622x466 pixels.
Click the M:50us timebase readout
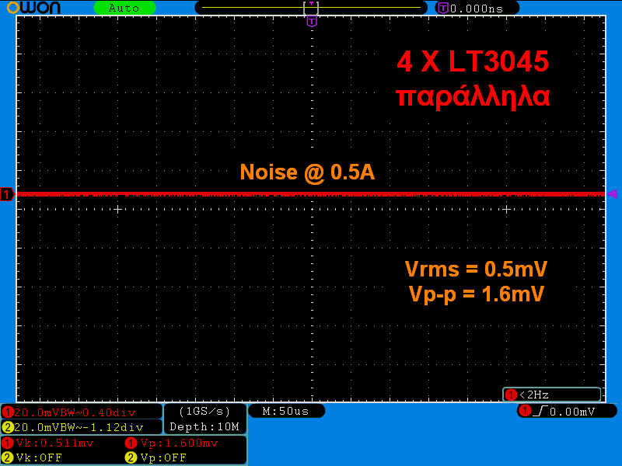(x=287, y=411)
